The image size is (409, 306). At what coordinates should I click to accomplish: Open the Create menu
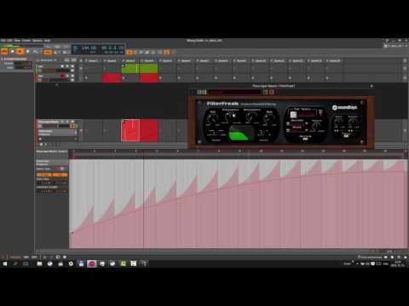click(26, 41)
